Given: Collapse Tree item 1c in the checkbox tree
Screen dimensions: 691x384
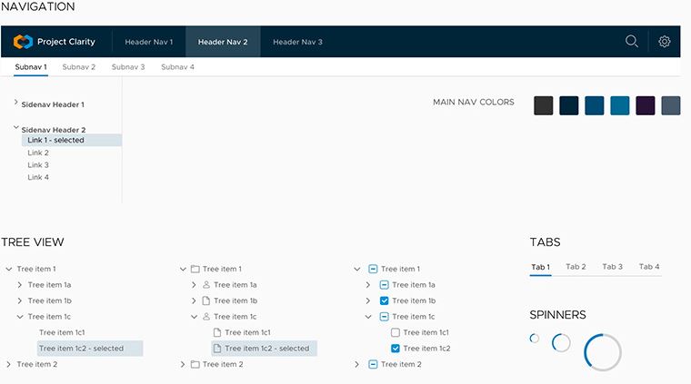Looking at the screenshot, I should tap(368, 316).
